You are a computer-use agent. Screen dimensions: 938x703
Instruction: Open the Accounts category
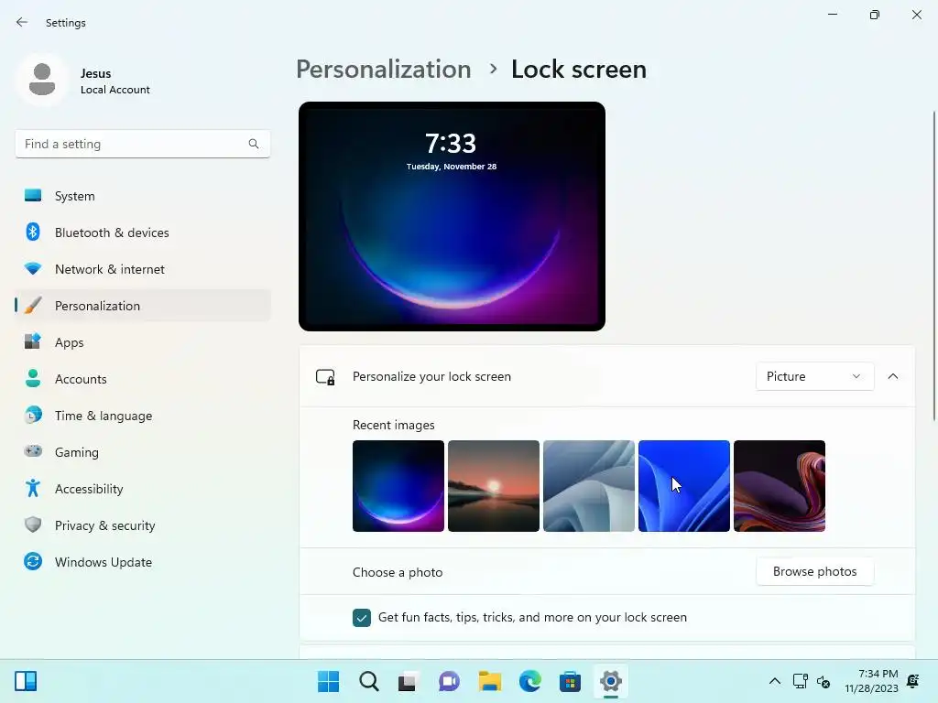point(143,378)
